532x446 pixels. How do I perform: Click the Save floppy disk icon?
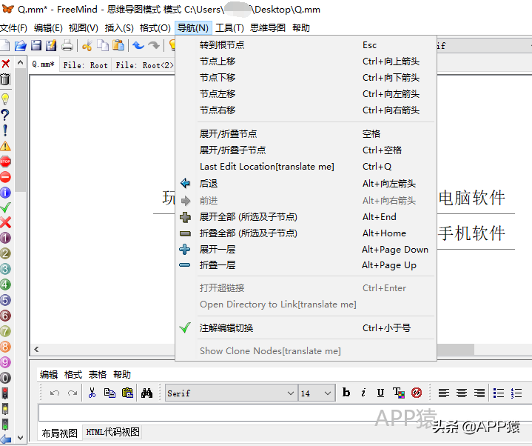pos(36,45)
